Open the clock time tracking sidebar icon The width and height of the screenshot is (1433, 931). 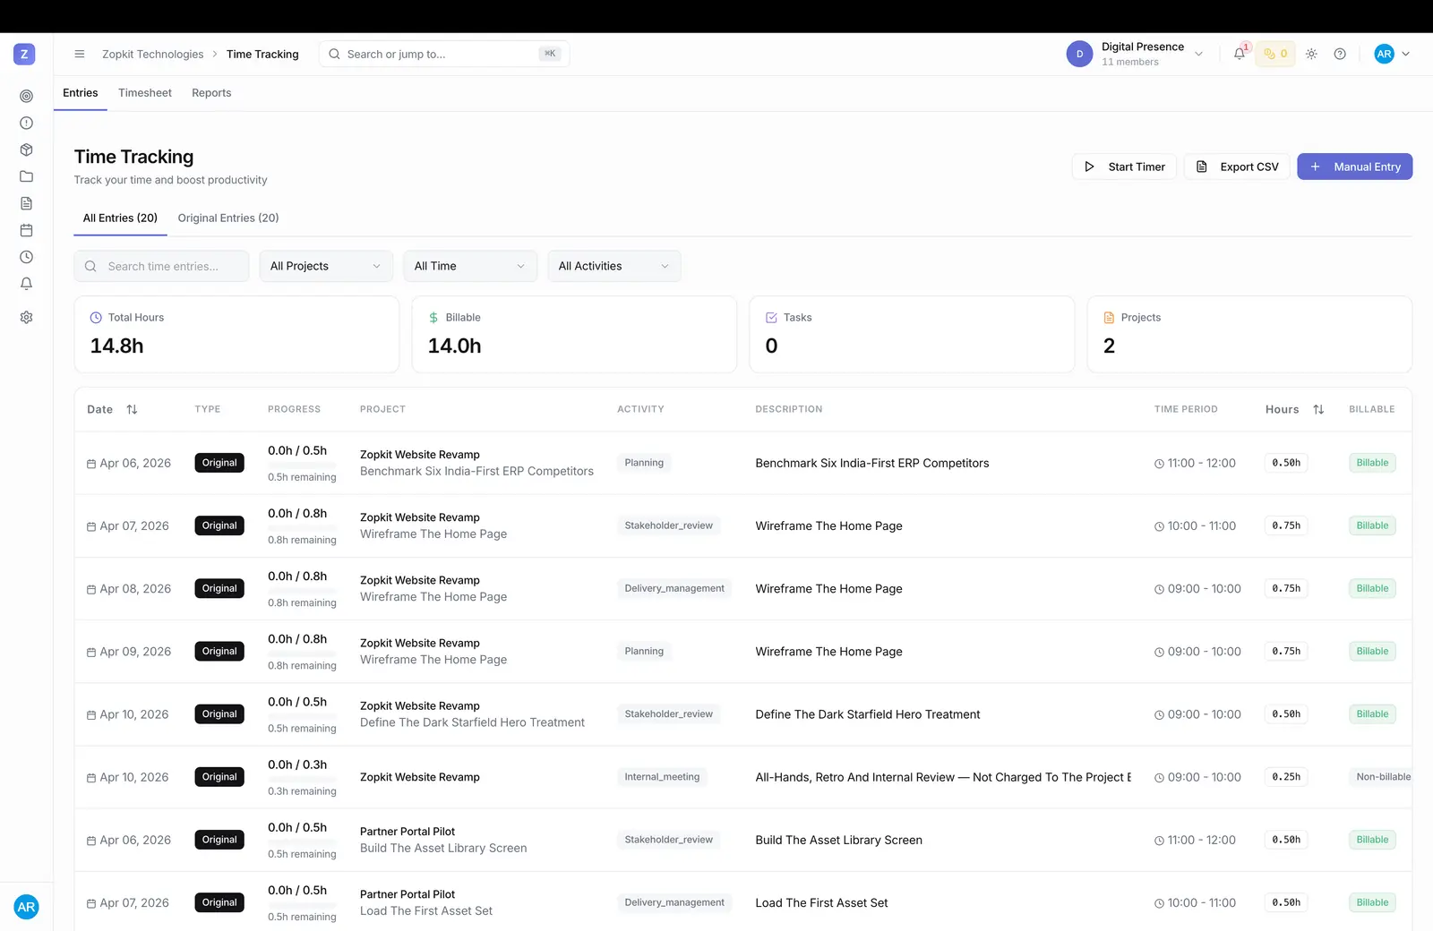(x=26, y=257)
